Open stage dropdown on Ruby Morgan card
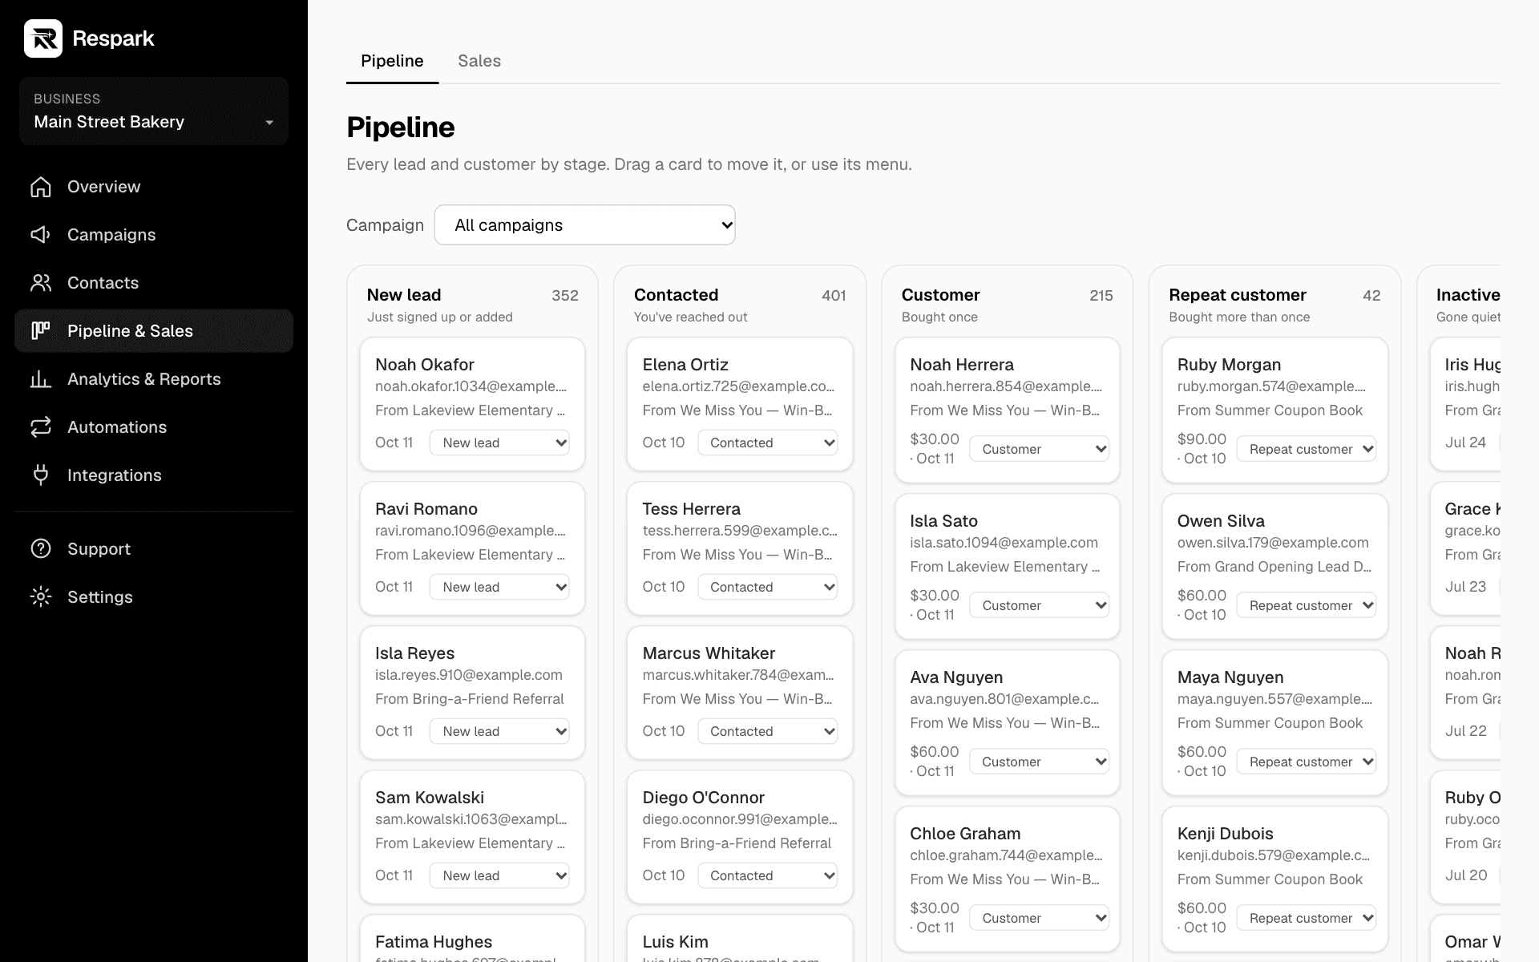The height and width of the screenshot is (962, 1539). [1307, 449]
